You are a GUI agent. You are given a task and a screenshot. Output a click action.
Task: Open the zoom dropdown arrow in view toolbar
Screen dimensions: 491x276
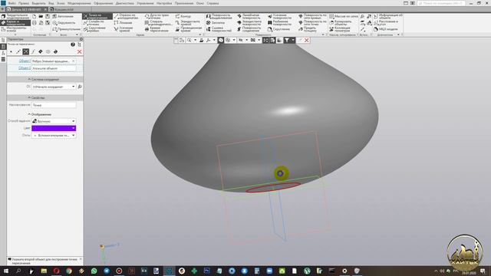[195, 40]
